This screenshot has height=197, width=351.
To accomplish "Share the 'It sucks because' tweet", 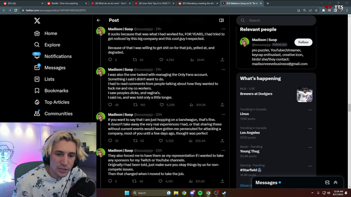I will [222, 60].
